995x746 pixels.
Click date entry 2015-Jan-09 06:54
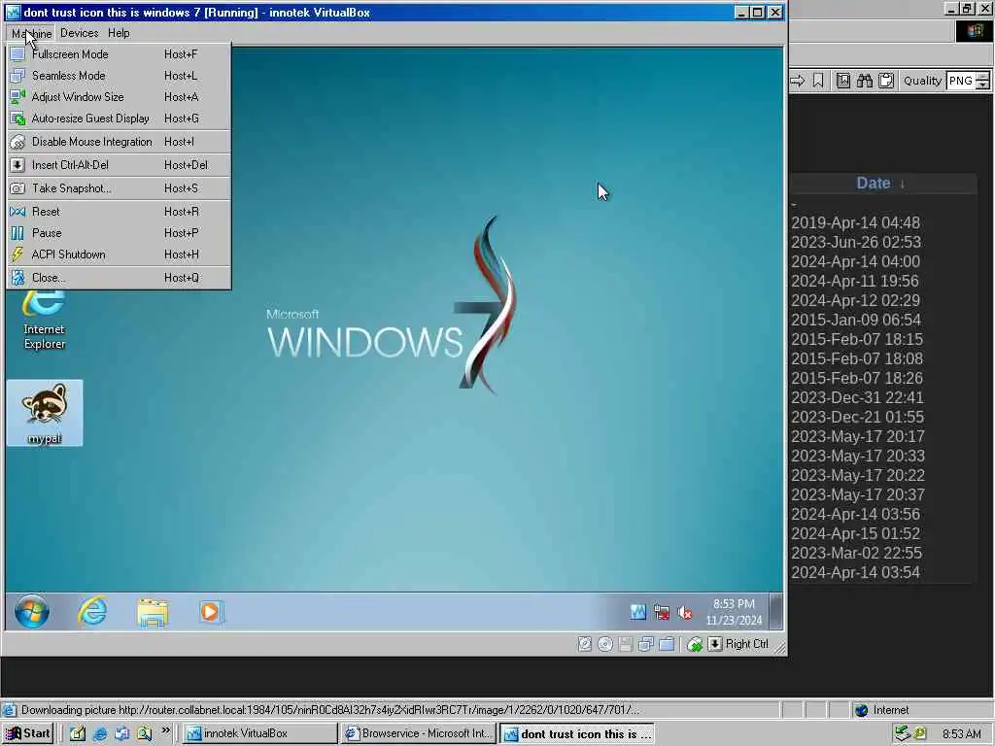[x=856, y=320]
